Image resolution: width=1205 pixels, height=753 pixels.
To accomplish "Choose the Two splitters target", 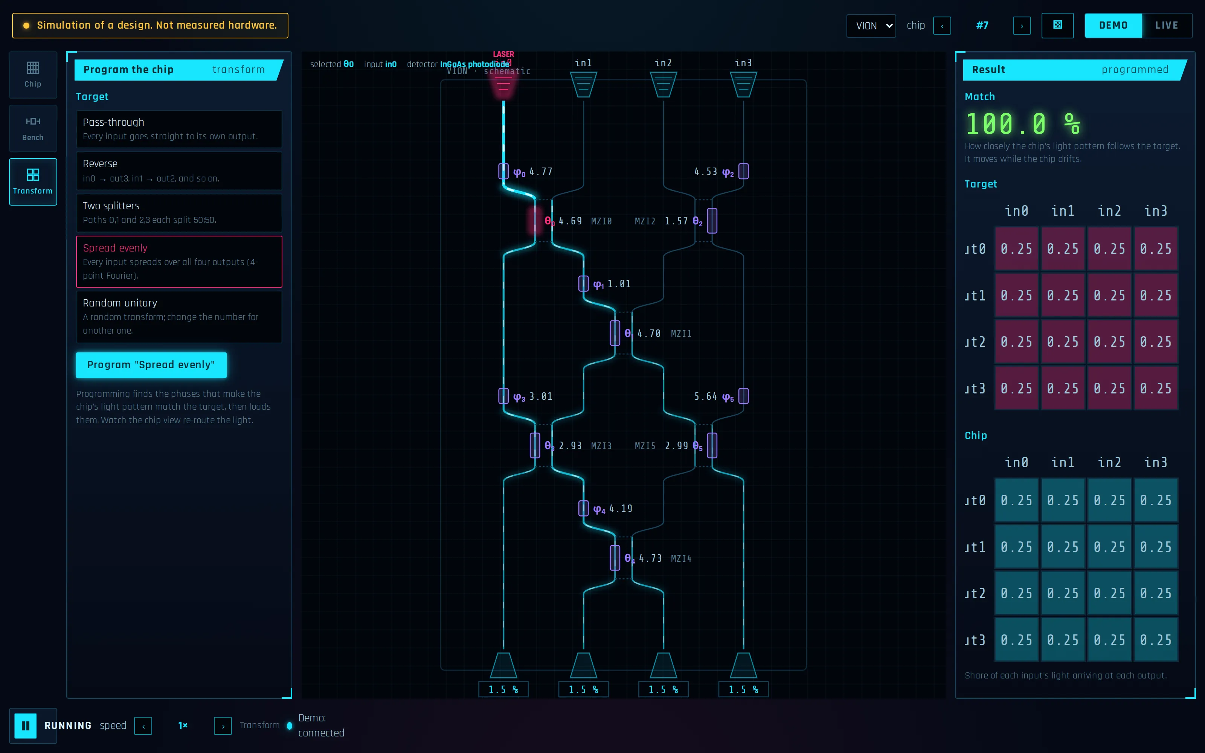I will coord(179,213).
